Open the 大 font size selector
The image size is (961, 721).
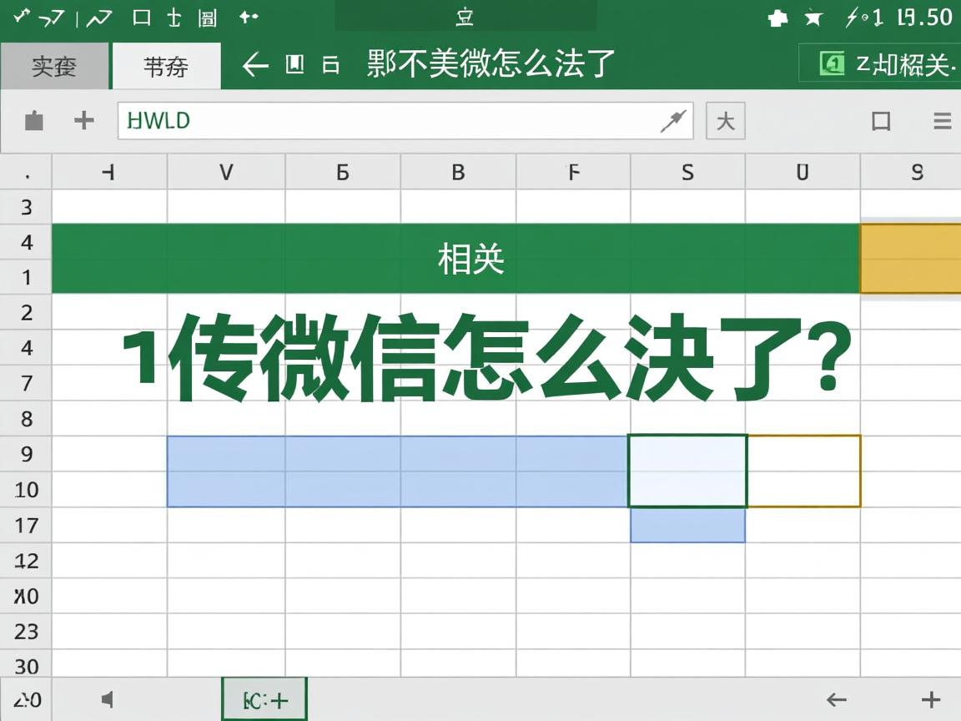coord(725,121)
